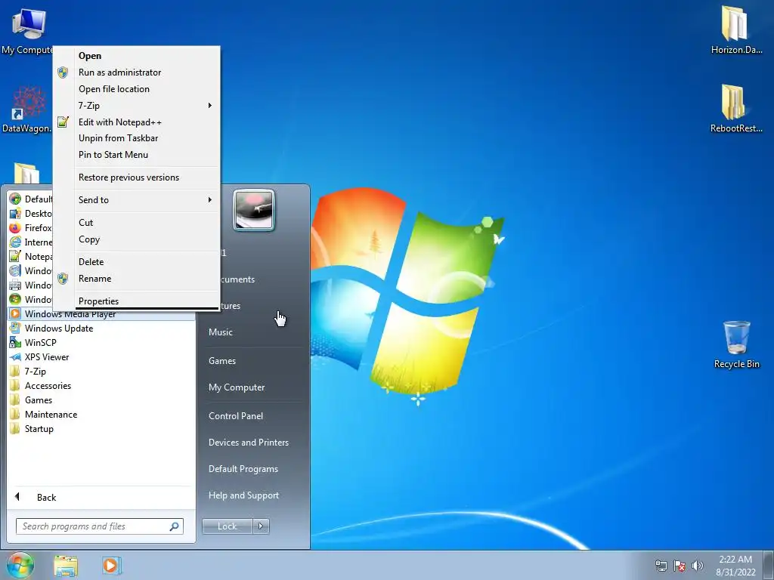Click the Default Programs icon in list
Viewport: 774px width, 580px height.
pyautogui.click(x=15, y=199)
